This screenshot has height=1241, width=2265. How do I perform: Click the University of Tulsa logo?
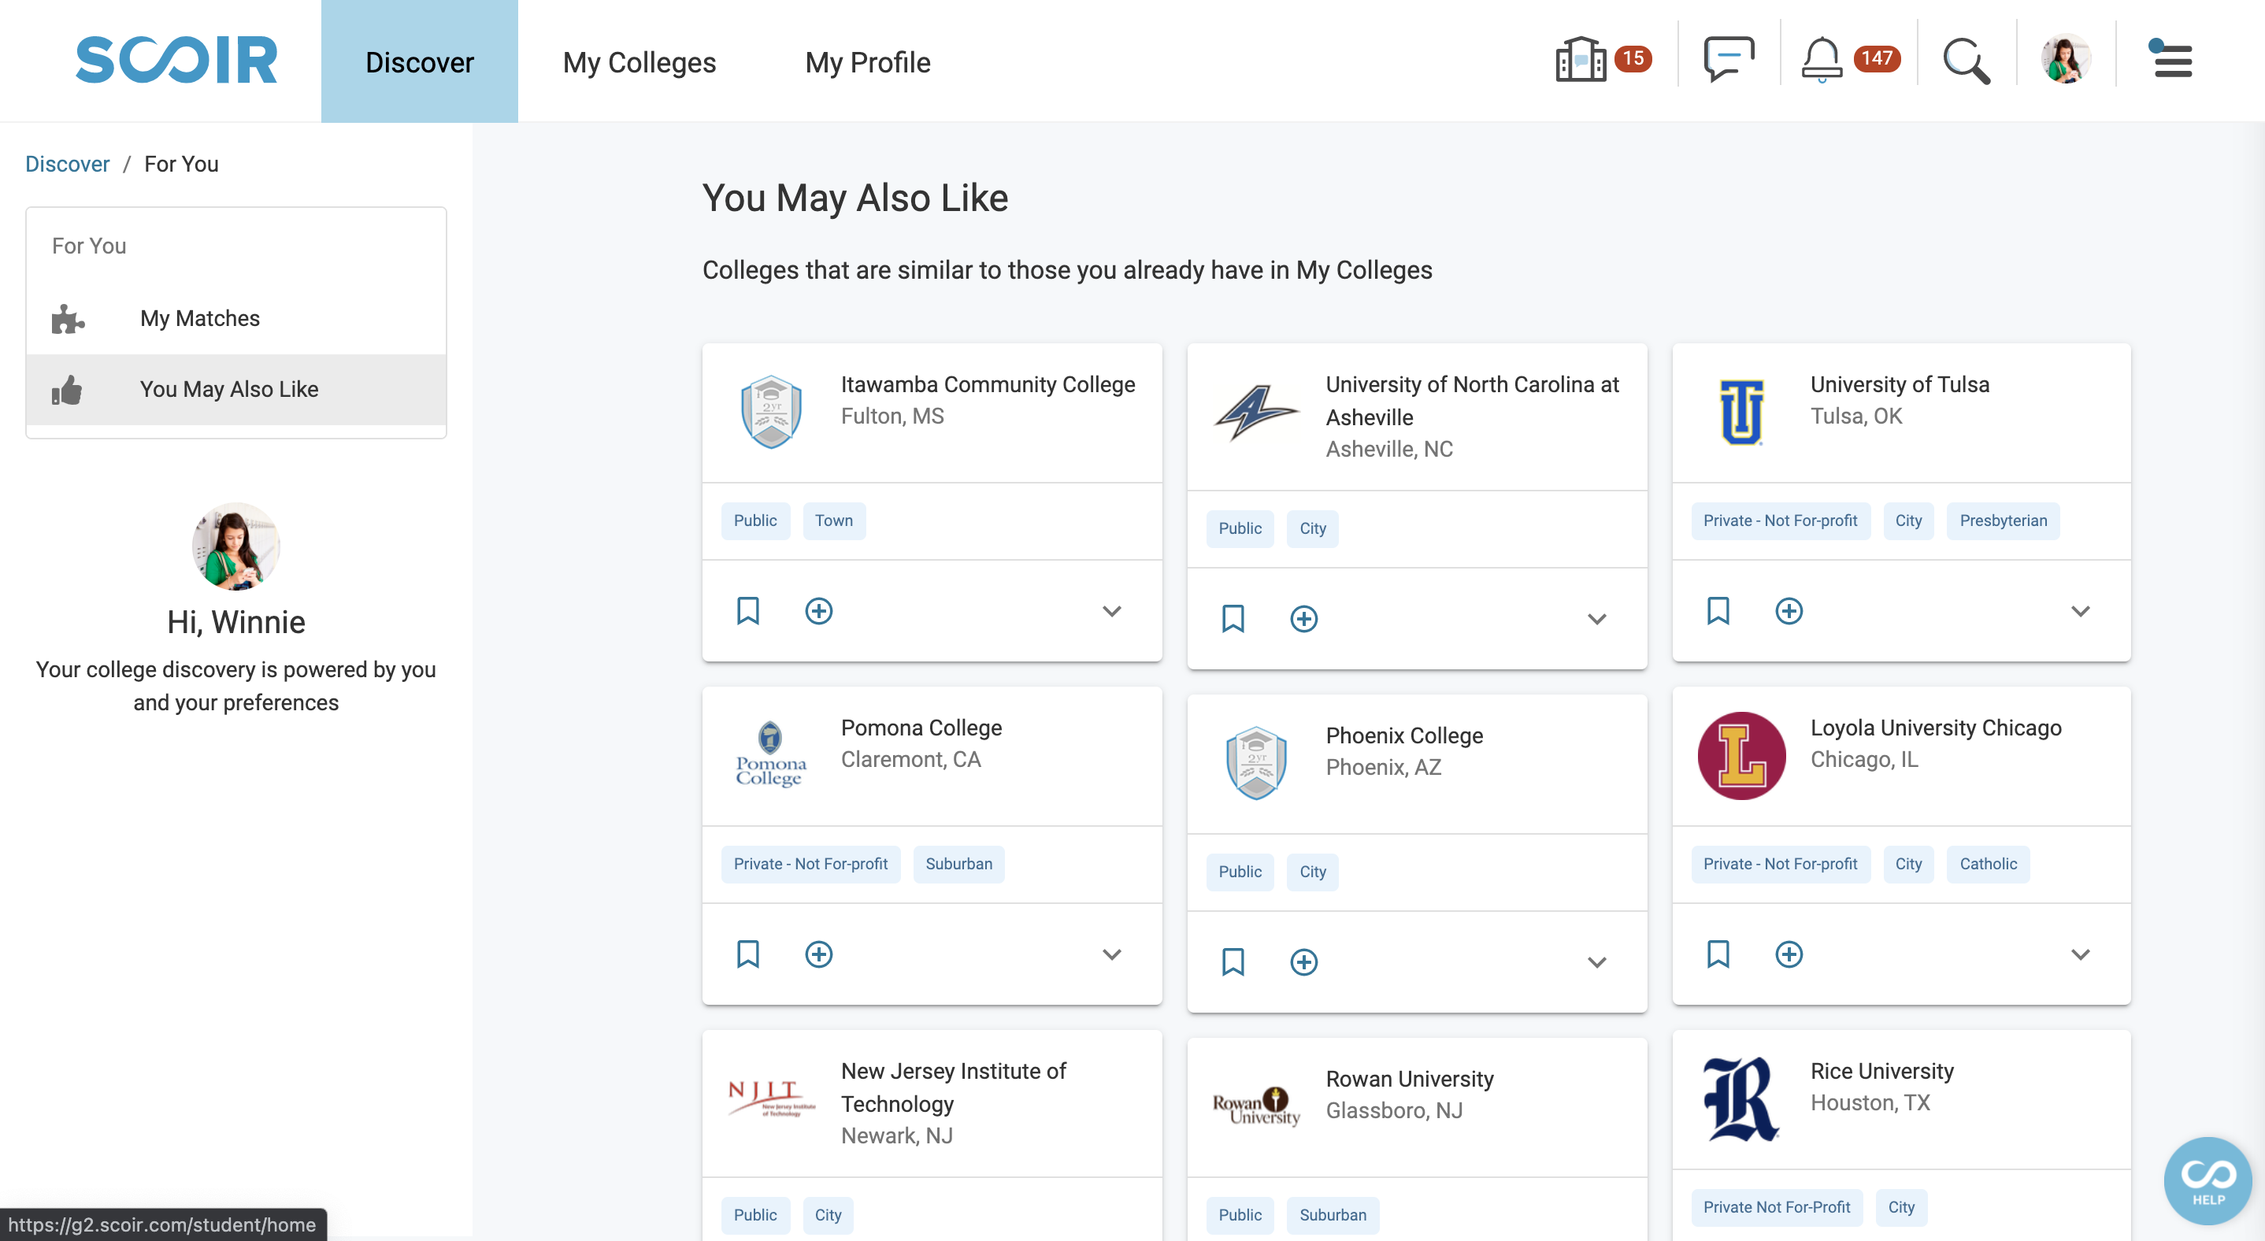(1742, 412)
